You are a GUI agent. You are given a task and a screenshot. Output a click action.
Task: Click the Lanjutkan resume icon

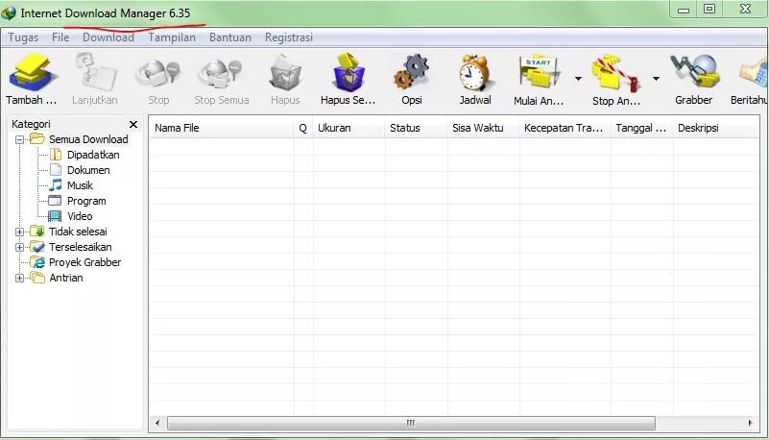click(95, 74)
